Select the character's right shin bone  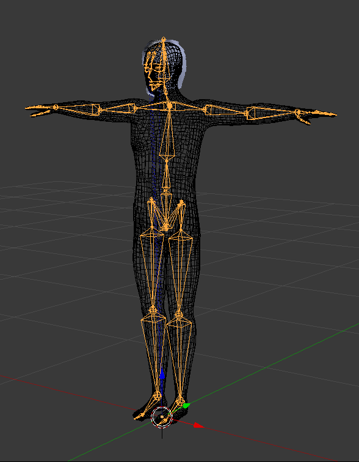click(153, 354)
